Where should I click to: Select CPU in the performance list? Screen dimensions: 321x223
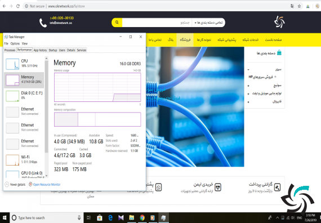[x=24, y=64]
